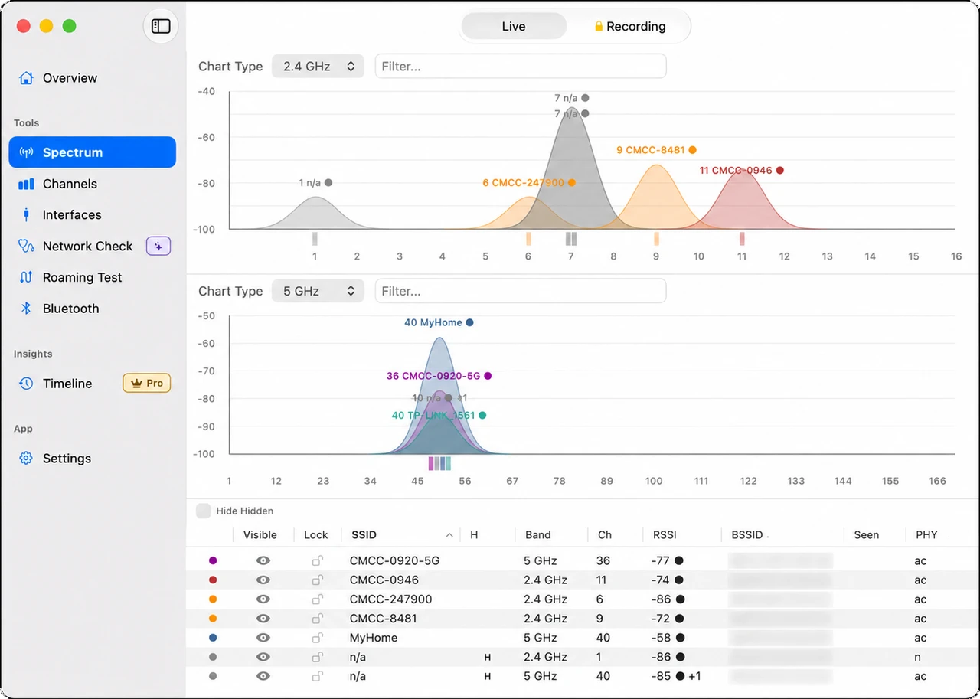
Task: Click lock icon in CMCC-8481 row
Action: tap(317, 618)
